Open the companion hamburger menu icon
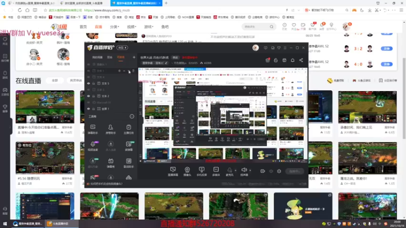The image size is (406, 228). (x=285, y=48)
